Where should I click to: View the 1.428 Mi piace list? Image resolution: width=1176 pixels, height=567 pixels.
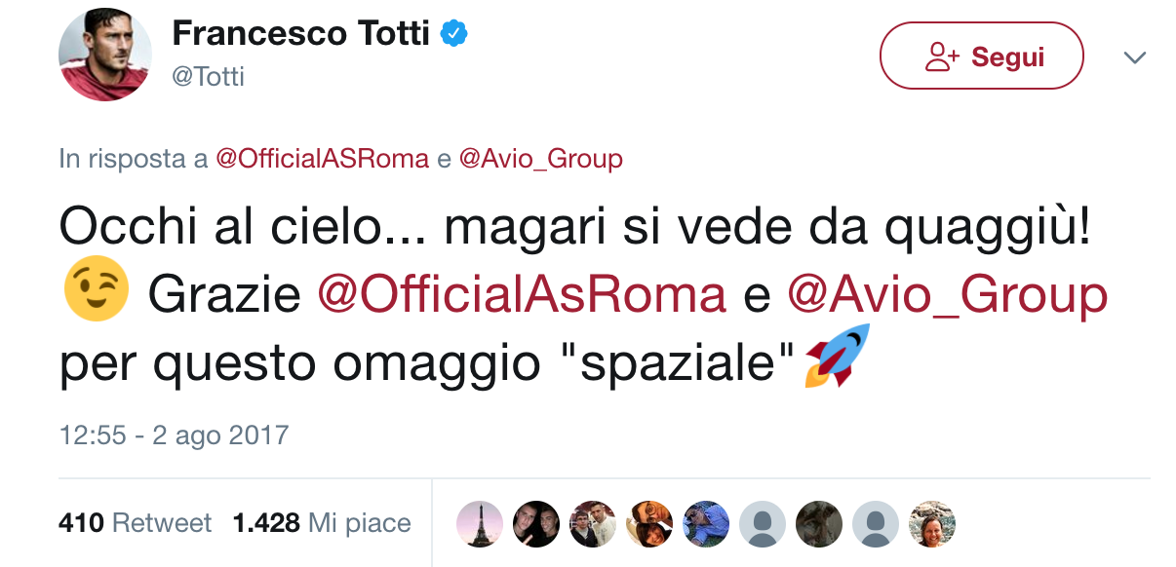click(x=322, y=523)
